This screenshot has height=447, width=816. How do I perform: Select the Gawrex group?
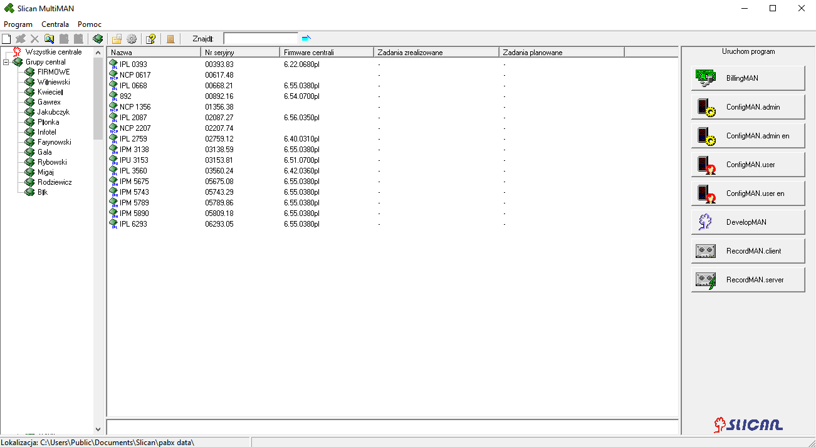[49, 102]
